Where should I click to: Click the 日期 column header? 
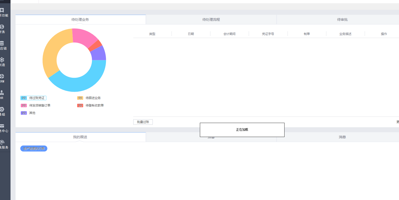click(x=191, y=34)
